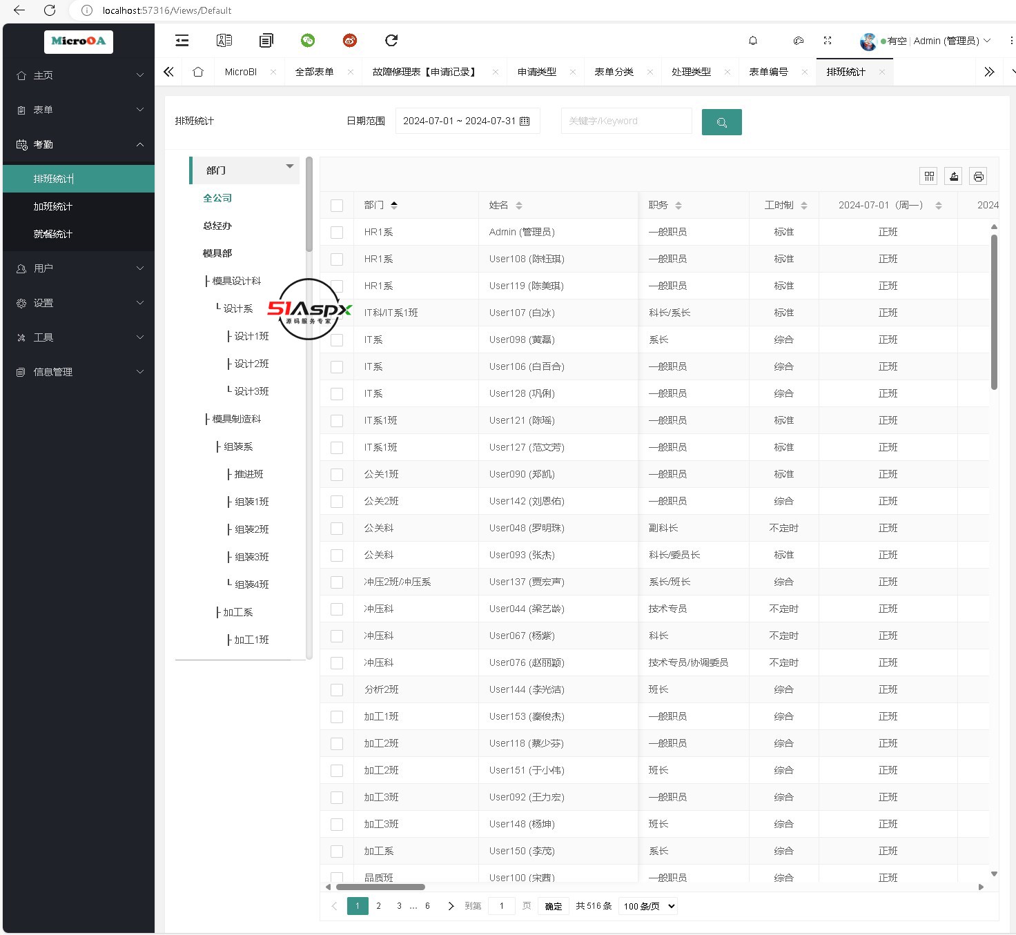Enter fullscreen with the expand icon
The image size is (1016, 935).
click(828, 41)
